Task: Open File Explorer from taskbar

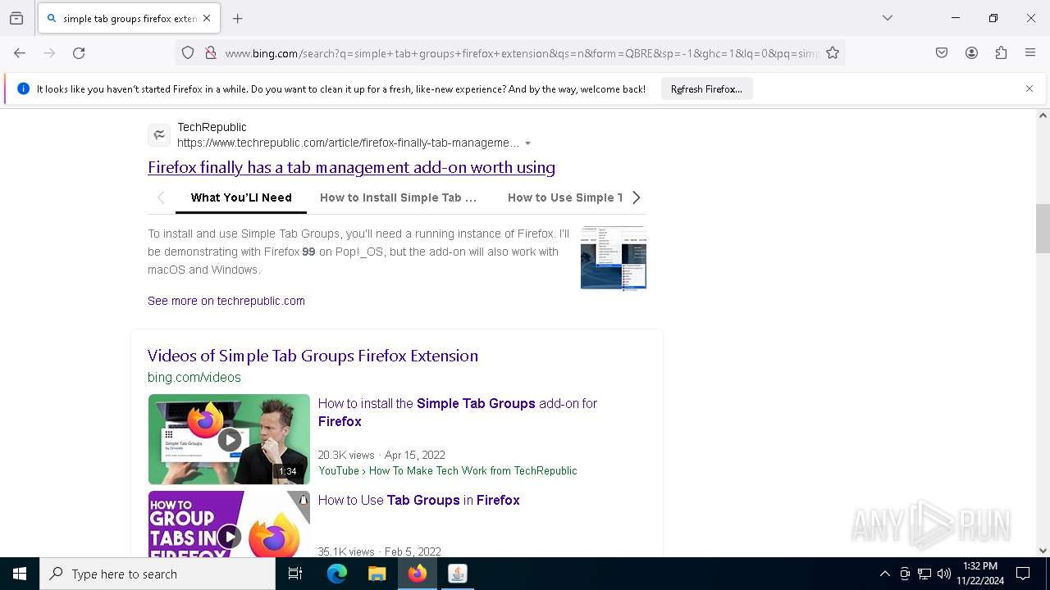Action: (x=377, y=574)
